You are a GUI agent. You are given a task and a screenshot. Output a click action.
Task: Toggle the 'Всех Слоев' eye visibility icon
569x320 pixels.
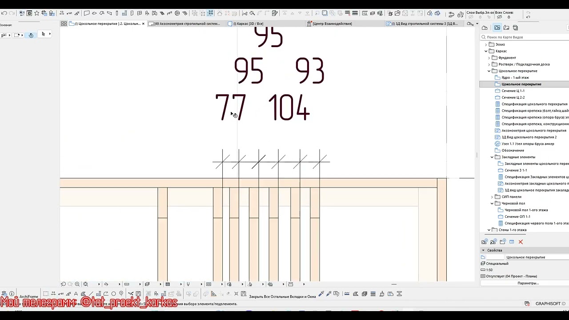pyautogui.click(x=500, y=17)
